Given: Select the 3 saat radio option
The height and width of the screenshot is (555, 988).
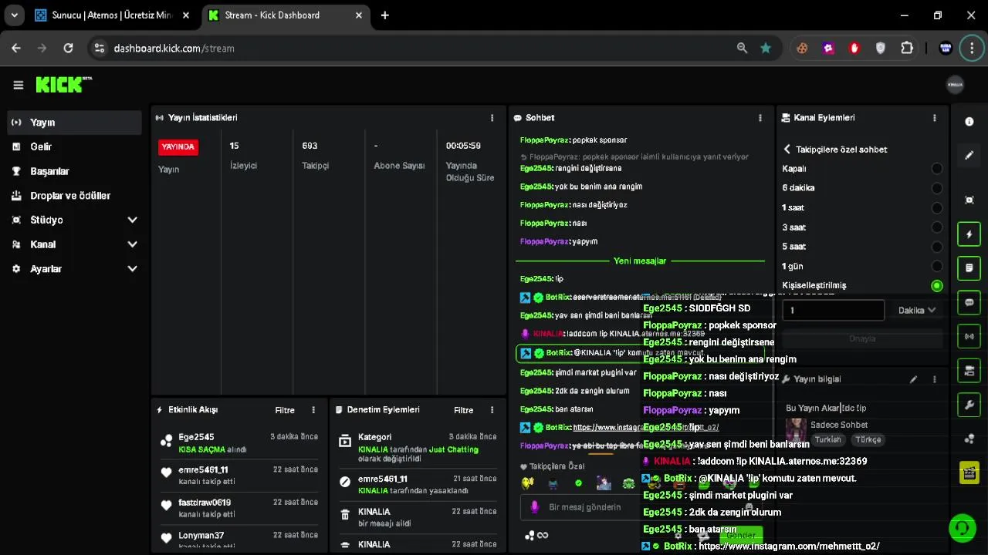Looking at the screenshot, I should pos(936,227).
